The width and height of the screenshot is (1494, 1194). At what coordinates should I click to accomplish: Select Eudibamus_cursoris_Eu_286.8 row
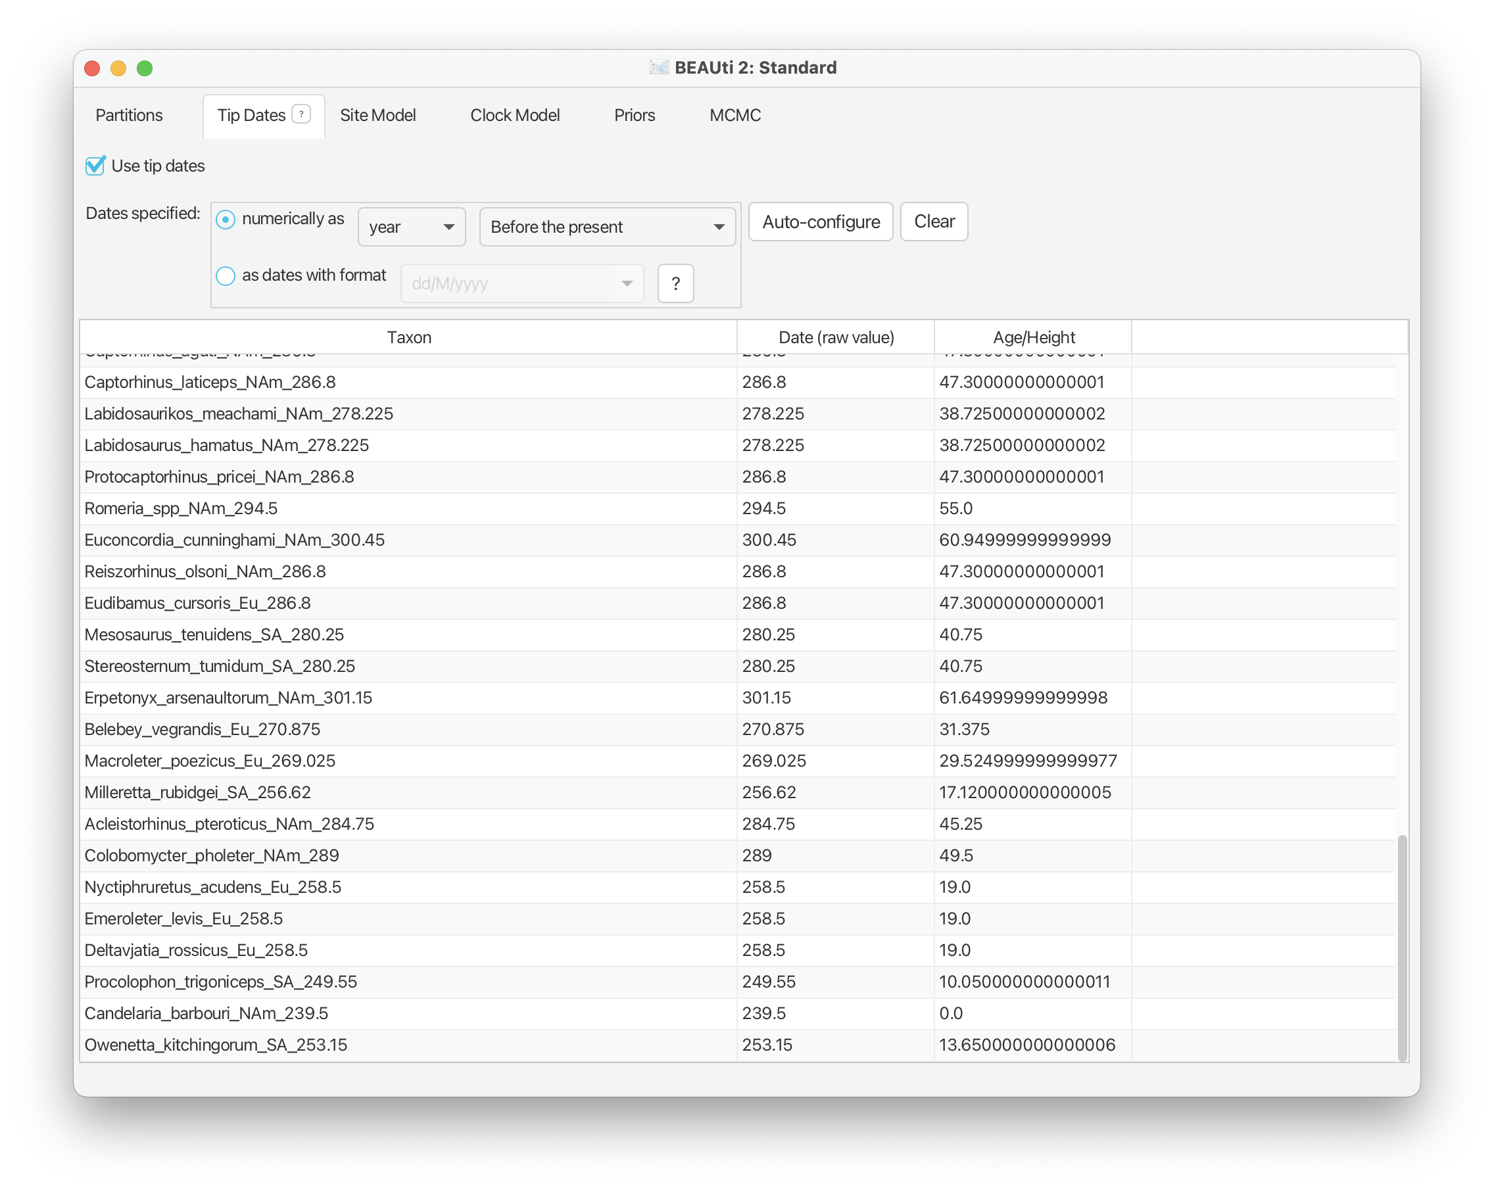pos(737,603)
